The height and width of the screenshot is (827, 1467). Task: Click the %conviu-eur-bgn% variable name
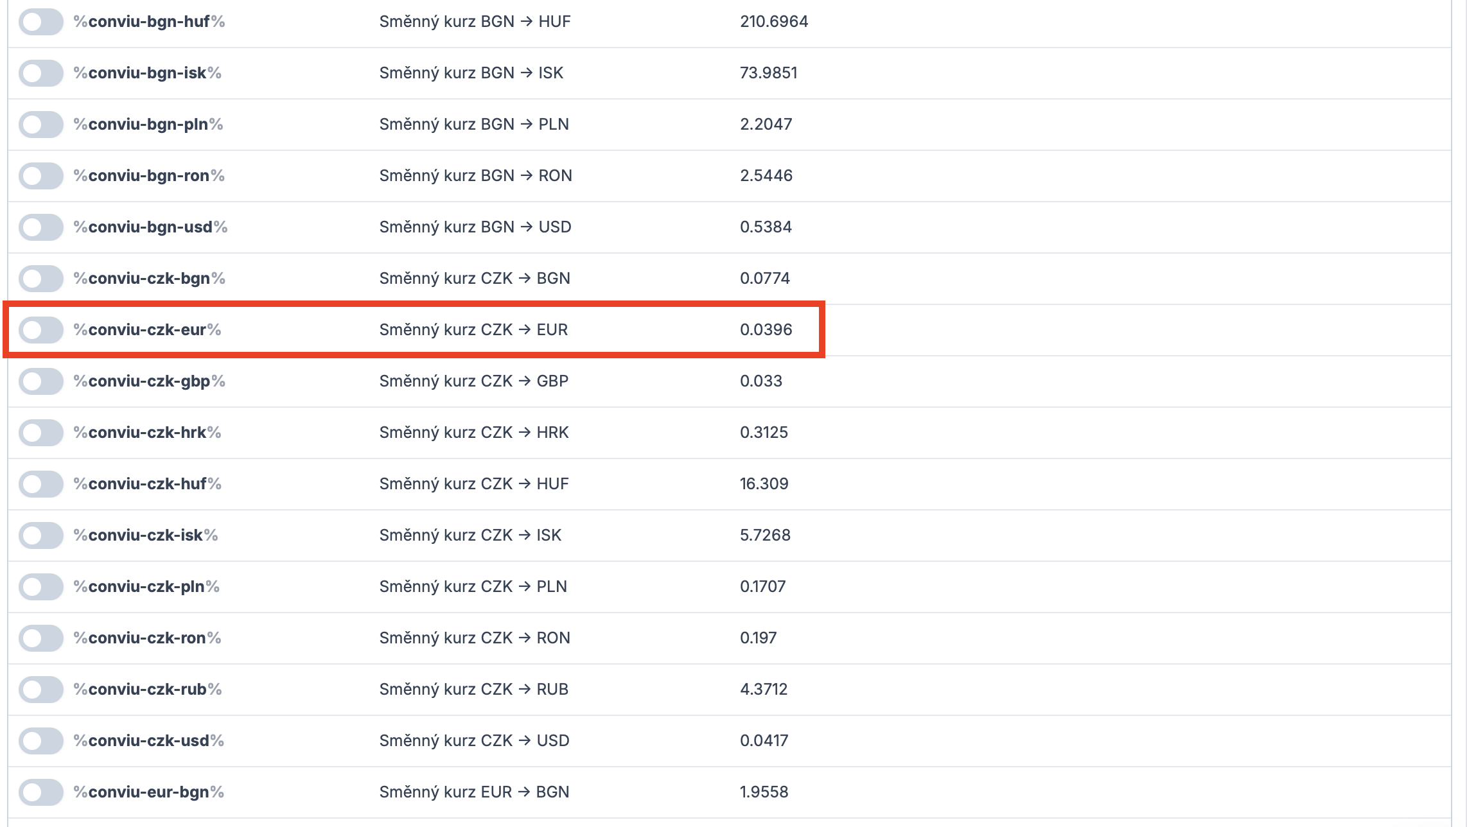click(148, 792)
